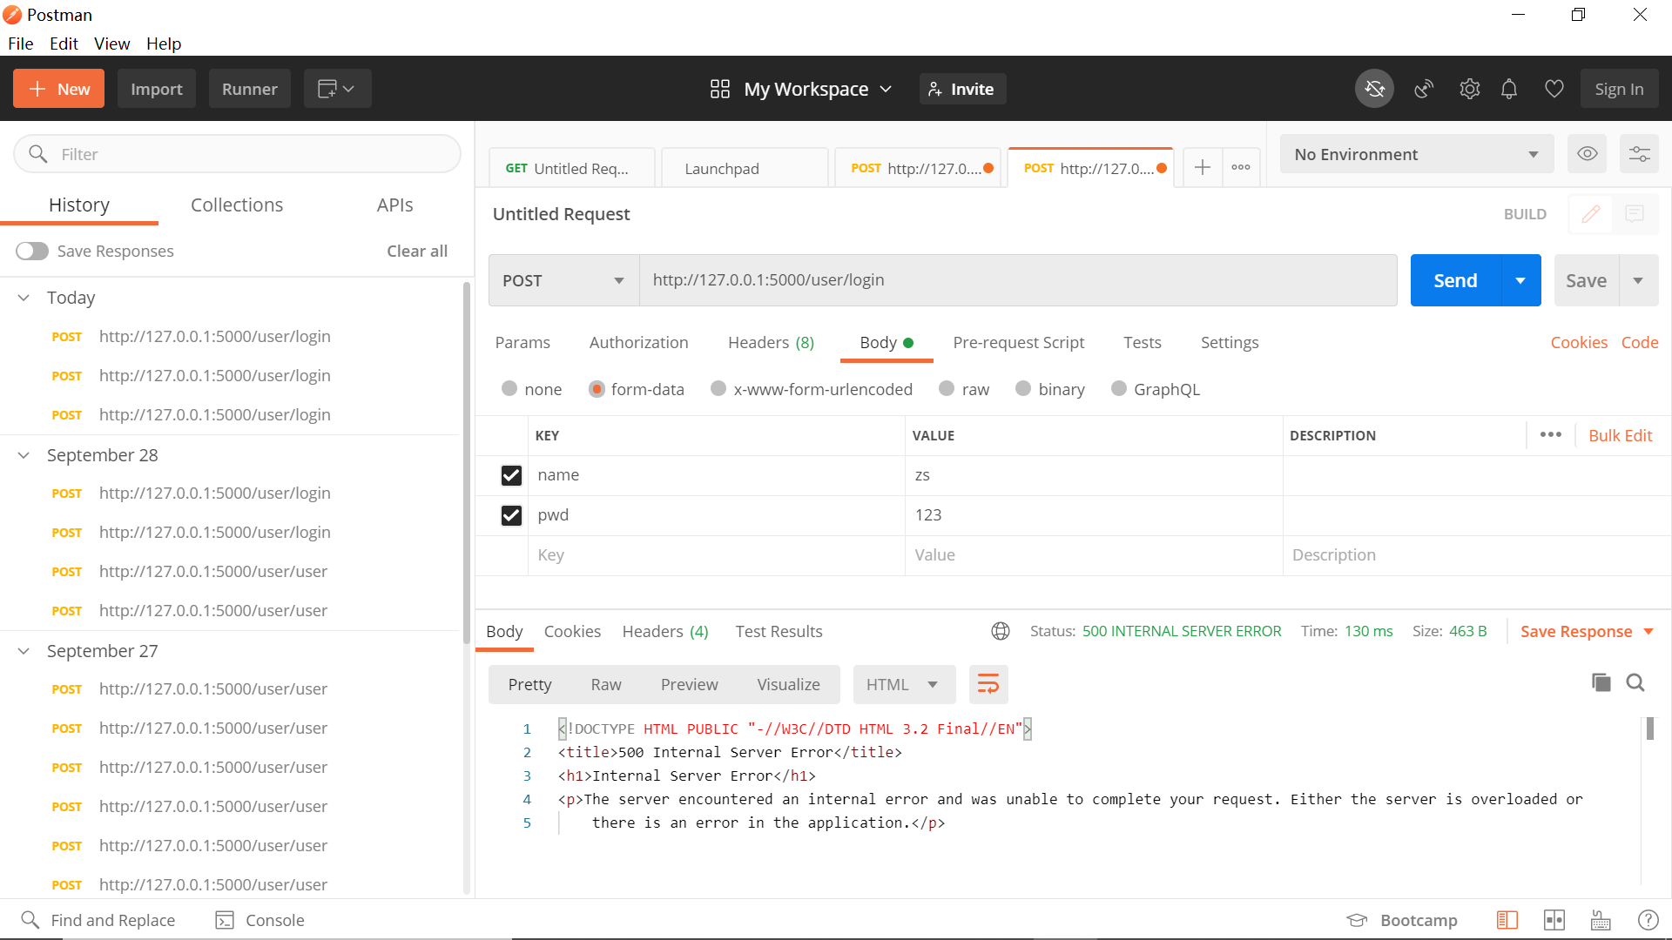Copy response with the copy icon

point(1601,683)
